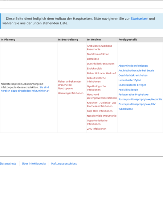163x217 pixels.
Task: Open the Helicobacter Pylori page
Action: coord(130,80)
